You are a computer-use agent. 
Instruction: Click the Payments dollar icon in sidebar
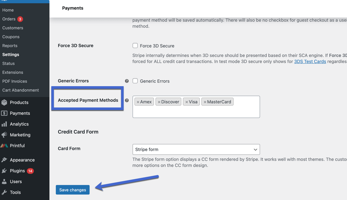pyautogui.click(x=4, y=113)
